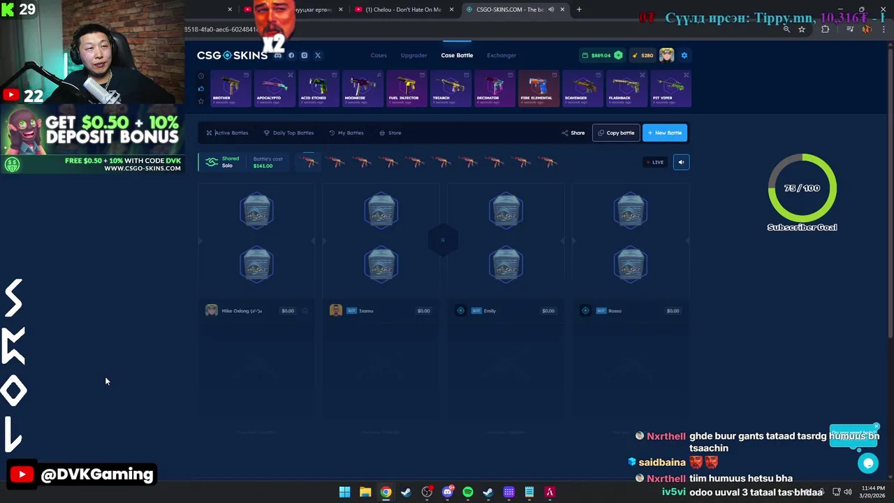Open the FIRE ELEMENTAL skin drop card
This screenshot has width=894, height=503.
(538, 89)
